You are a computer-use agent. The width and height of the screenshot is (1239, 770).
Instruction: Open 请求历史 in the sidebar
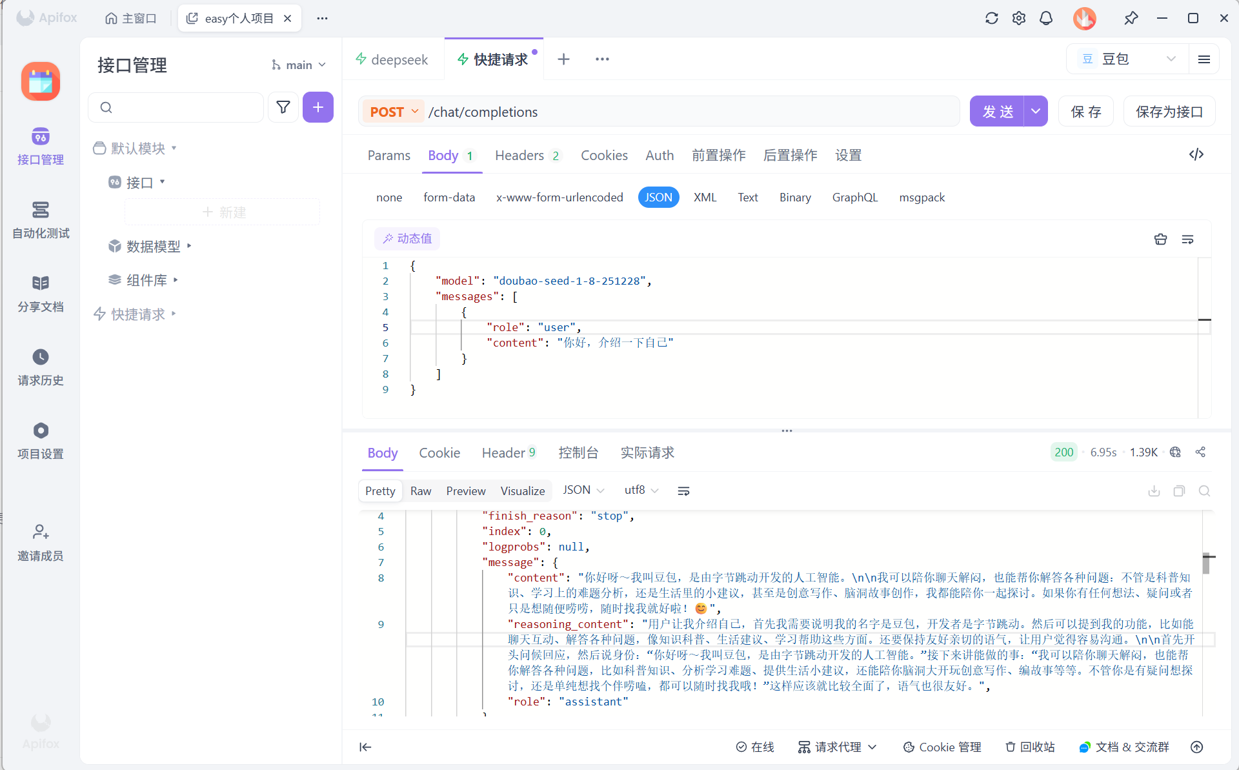(x=40, y=367)
